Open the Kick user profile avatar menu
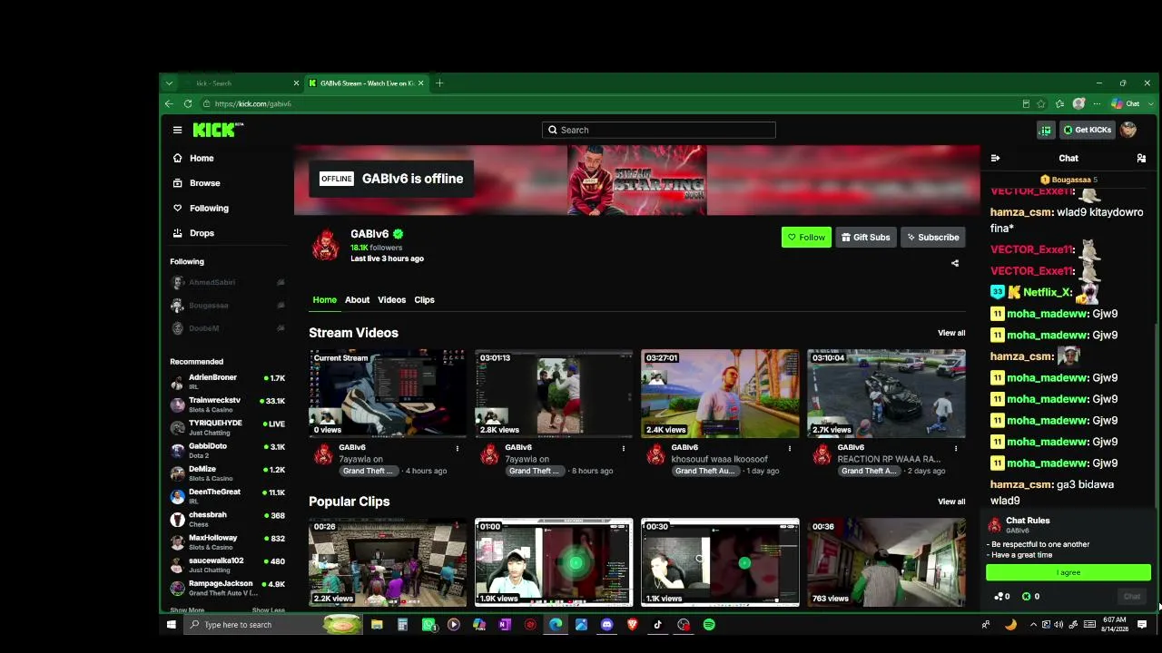Viewport: 1162px width, 653px height. [1128, 130]
